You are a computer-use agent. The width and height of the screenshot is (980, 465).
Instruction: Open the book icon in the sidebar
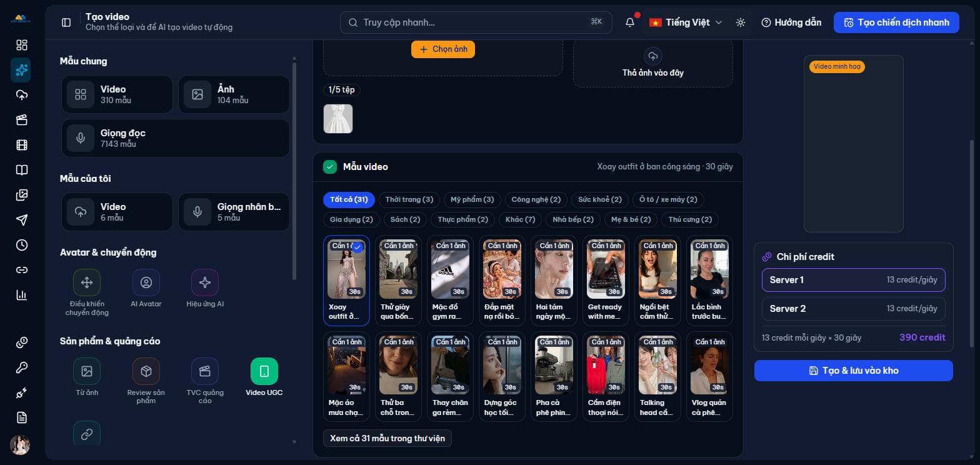pos(22,170)
